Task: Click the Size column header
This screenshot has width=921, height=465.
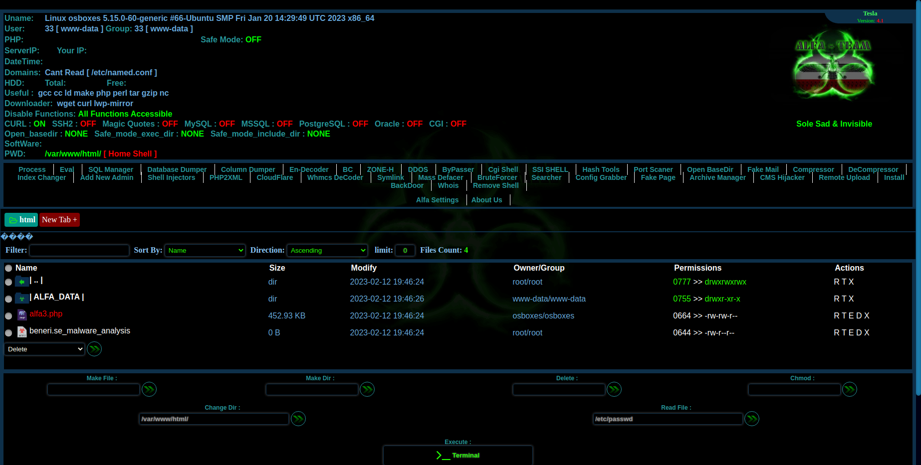Action: 277,268
